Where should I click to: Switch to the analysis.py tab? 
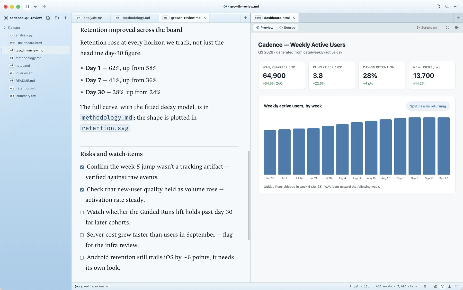(x=91, y=18)
